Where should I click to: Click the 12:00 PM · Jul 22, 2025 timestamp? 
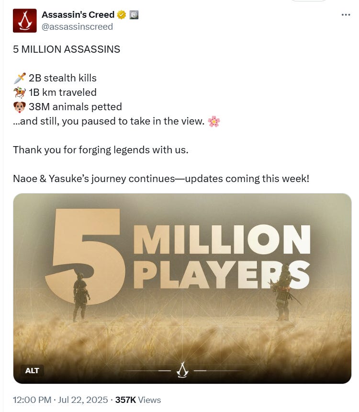pos(60,400)
